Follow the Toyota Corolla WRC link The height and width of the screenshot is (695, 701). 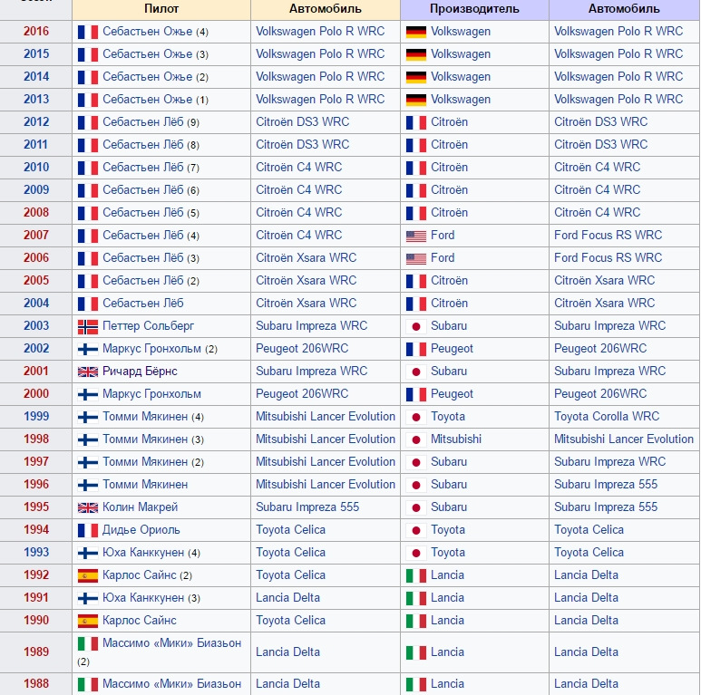pos(607,417)
